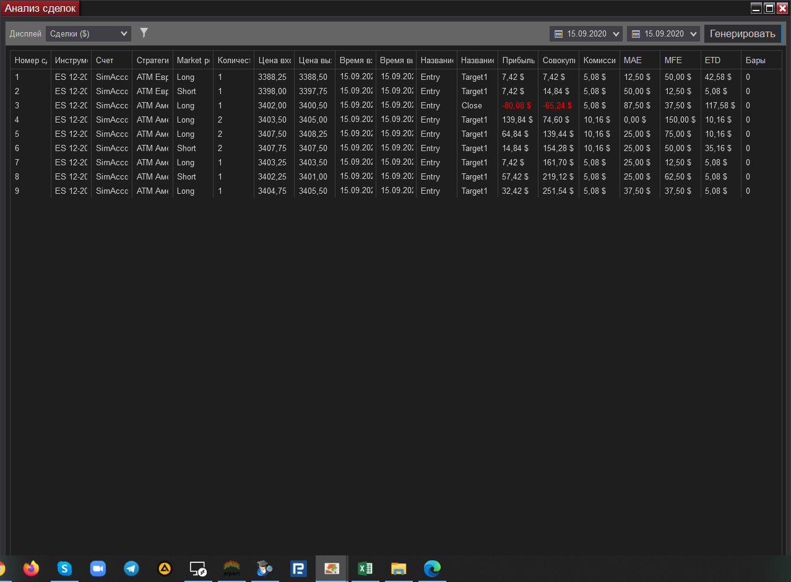
Task: Open Alpari terminal taskbar icon
Action: (231, 568)
